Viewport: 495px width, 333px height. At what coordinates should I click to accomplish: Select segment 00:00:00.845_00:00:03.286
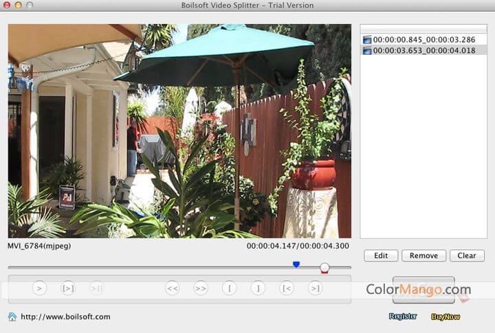(423, 40)
